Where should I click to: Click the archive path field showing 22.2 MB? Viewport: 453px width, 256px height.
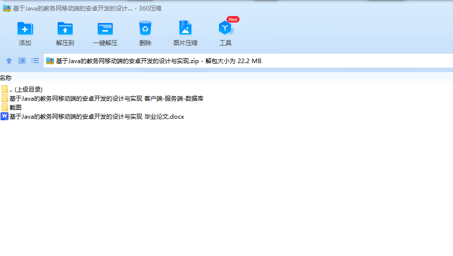pyautogui.click(x=248, y=61)
